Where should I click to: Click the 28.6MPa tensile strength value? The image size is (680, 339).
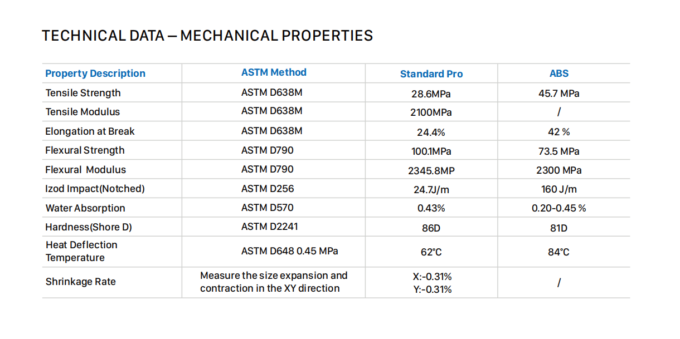(431, 94)
